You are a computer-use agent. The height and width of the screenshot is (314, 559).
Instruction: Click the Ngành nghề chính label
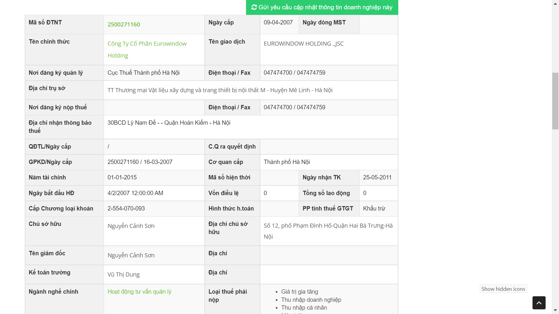click(x=54, y=292)
